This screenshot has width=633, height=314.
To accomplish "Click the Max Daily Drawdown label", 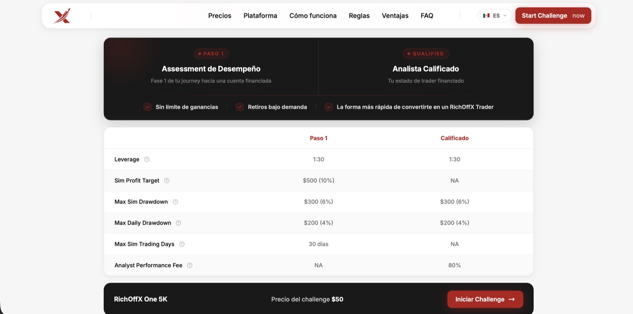I will pyautogui.click(x=143, y=223).
